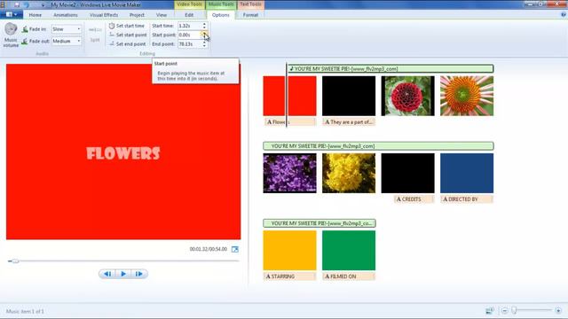The image size is (568, 319).
Task: Click Set start point
Action: click(x=128, y=35)
